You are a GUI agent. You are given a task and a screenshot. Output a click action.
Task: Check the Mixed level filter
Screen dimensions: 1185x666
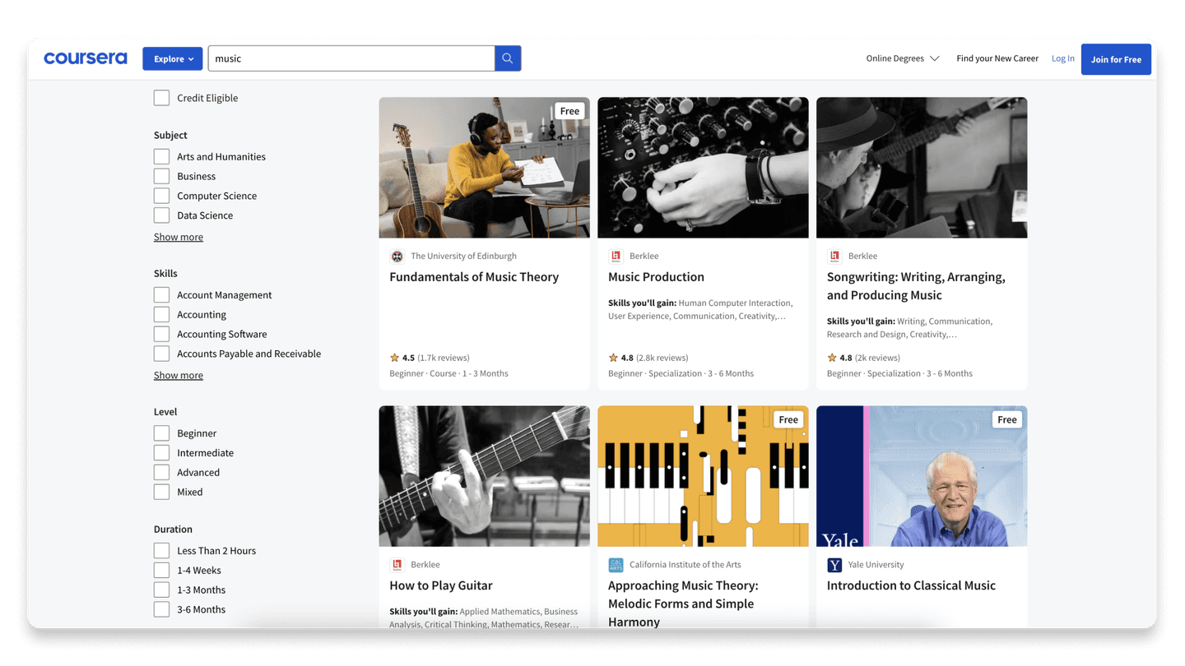tap(161, 492)
